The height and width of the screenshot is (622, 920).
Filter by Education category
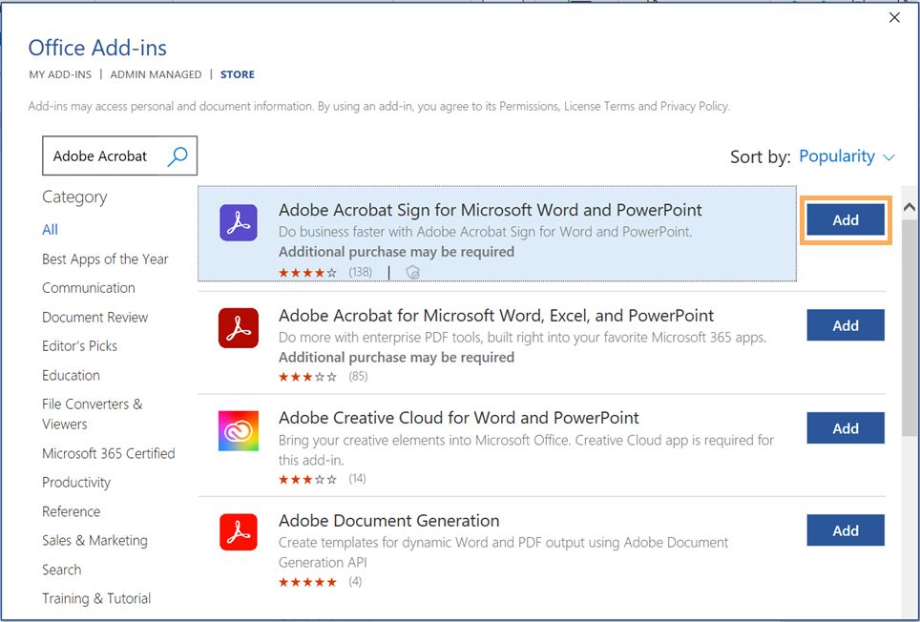[71, 375]
